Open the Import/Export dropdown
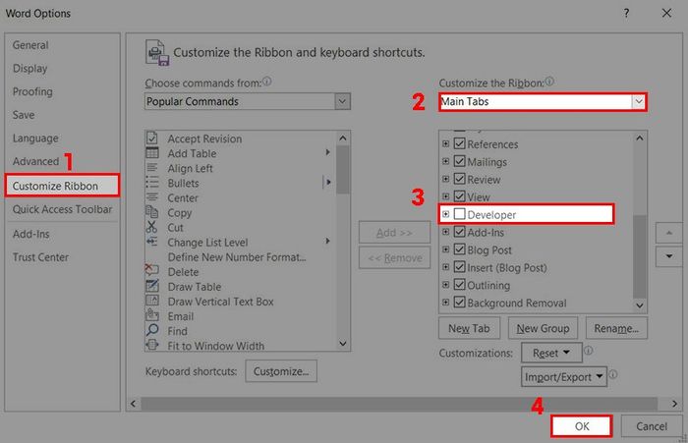This screenshot has width=688, height=443. 564,377
